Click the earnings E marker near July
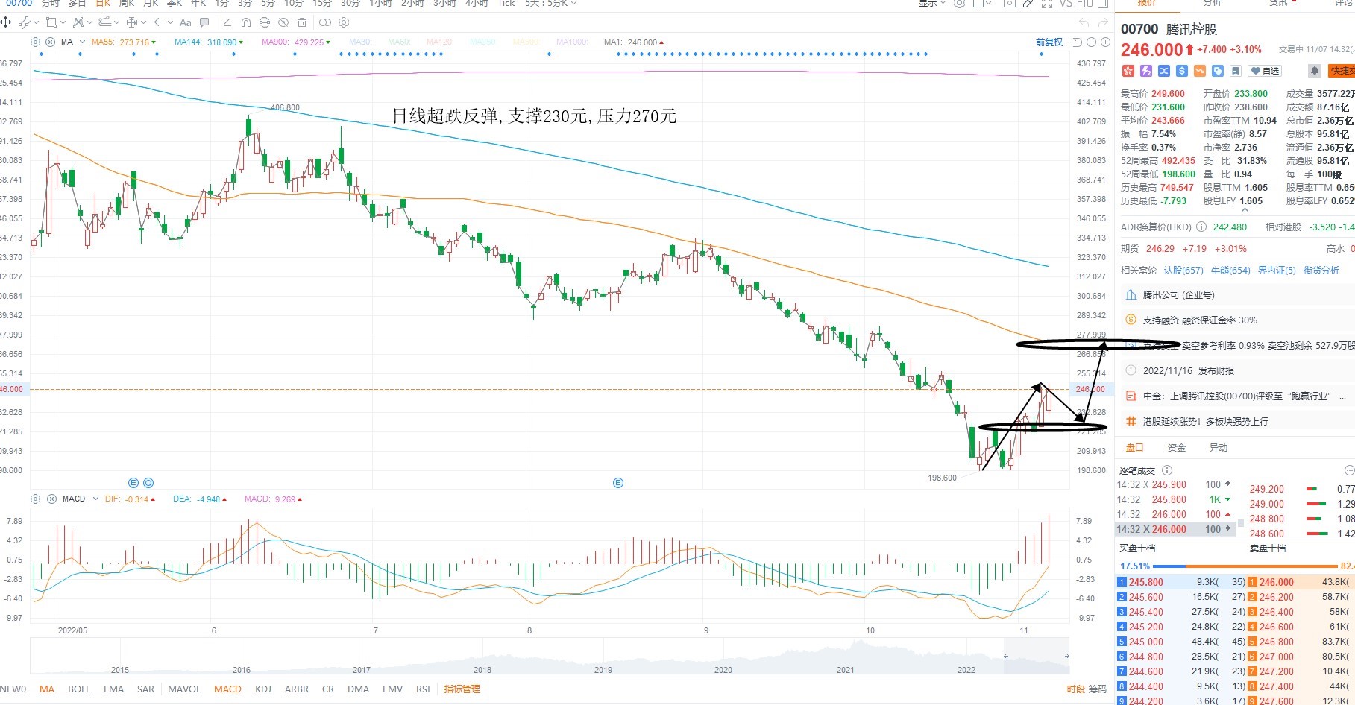Screen dimensions: 1355x705 (617, 483)
